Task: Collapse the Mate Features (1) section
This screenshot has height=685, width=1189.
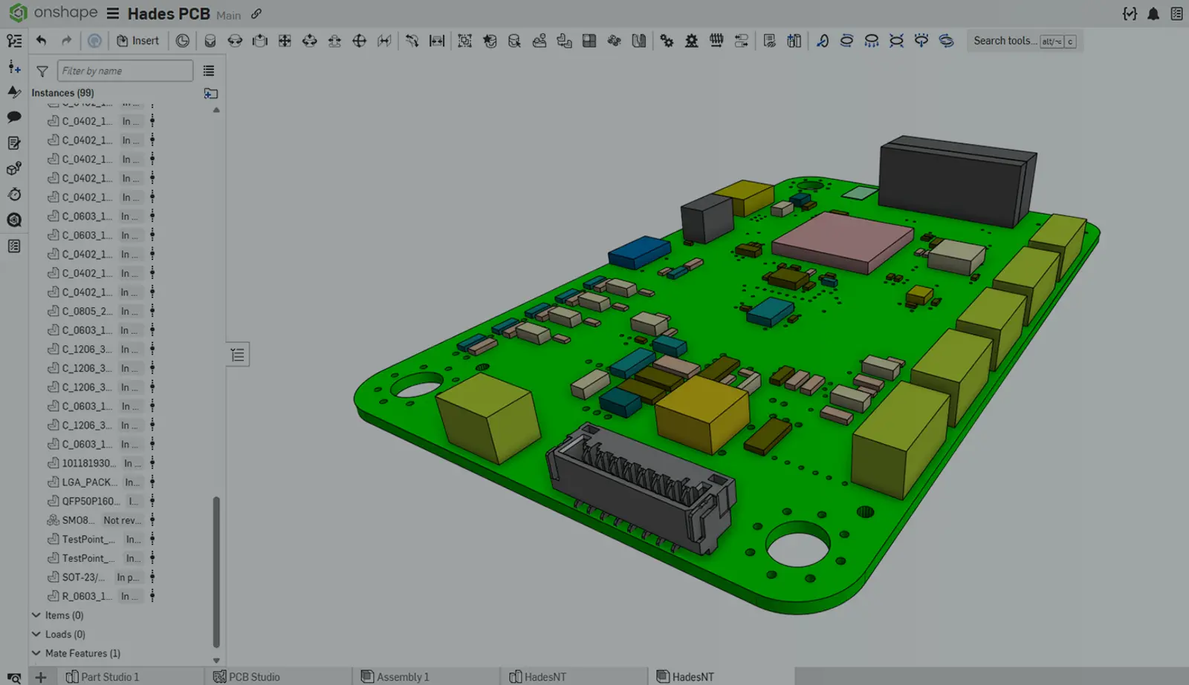Action: (x=36, y=653)
